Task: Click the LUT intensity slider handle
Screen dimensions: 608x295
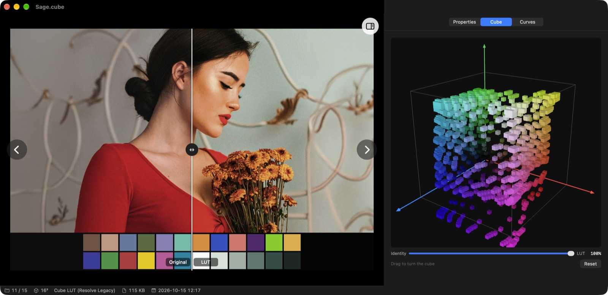Action: click(571, 253)
